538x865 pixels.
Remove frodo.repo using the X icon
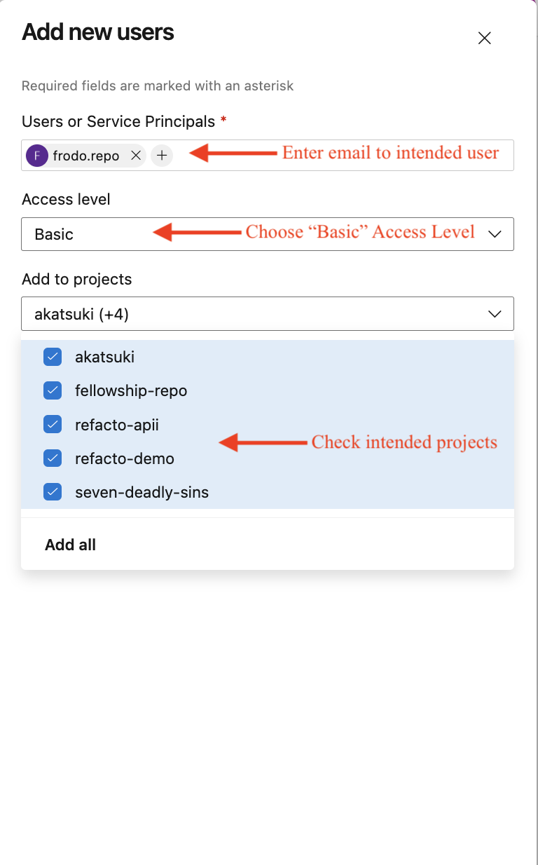click(136, 155)
